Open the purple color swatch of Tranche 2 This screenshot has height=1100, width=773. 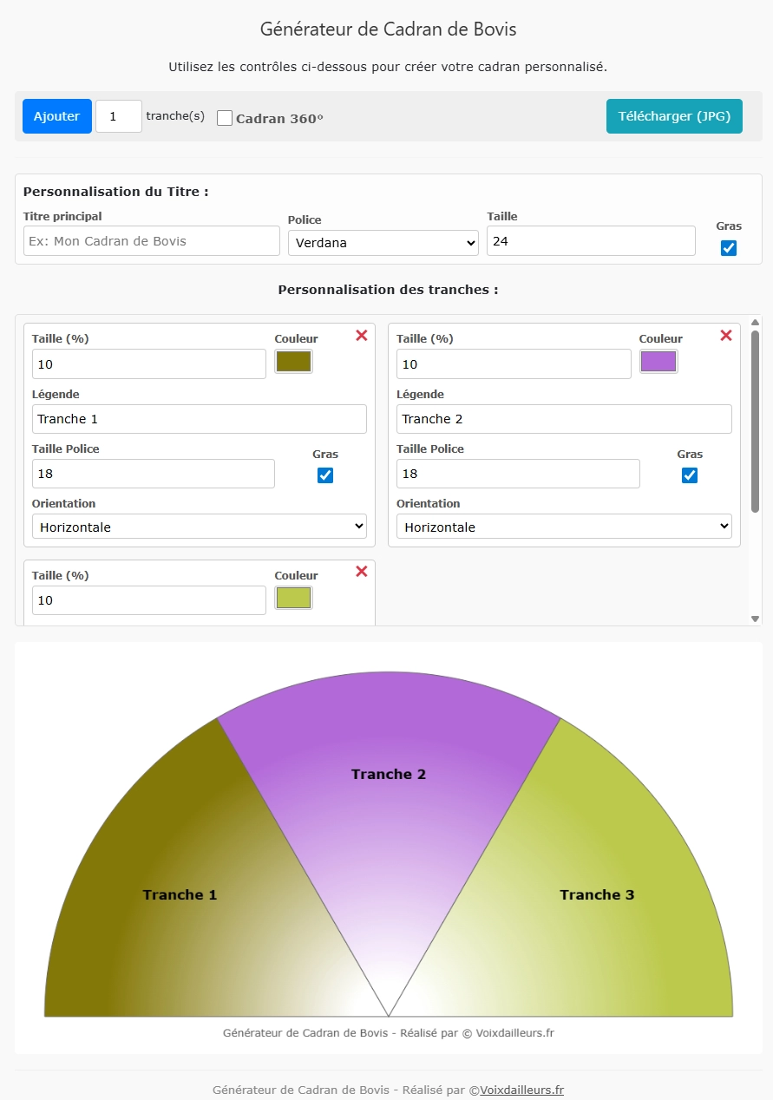(658, 362)
